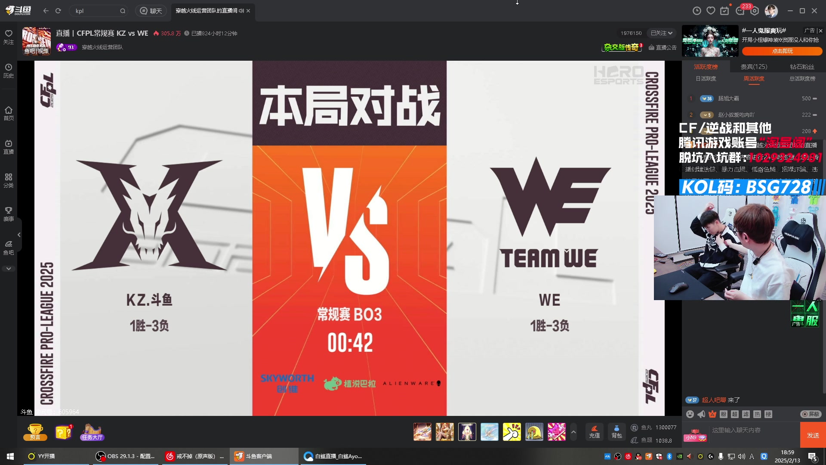Image resolution: width=826 pixels, height=465 pixels.
Task: Send the crying yellow chick gift
Action: point(534,432)
